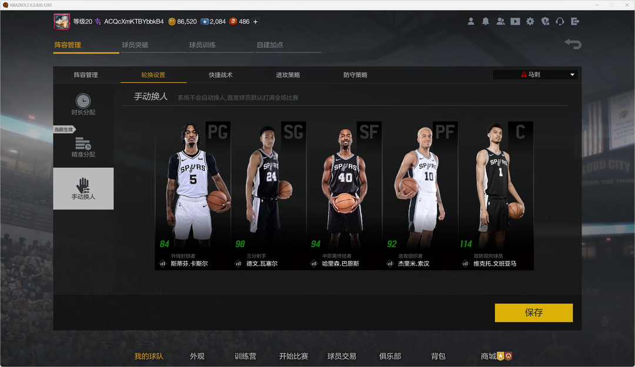Open stats icon for 德文.瓦塞尔
The width and height of the screenshot is (635, 367).
[238, 264]
